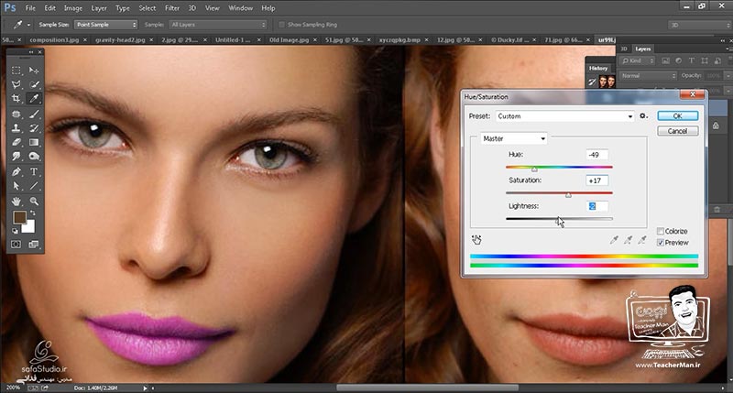The image size is (733, 393).
Task: Open the File menu
Action: click(x=30, y=8)
